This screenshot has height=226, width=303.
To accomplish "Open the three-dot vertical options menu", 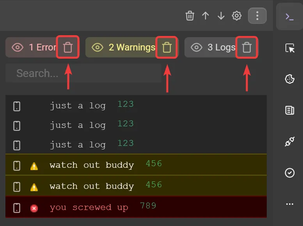I will [257, 16].
